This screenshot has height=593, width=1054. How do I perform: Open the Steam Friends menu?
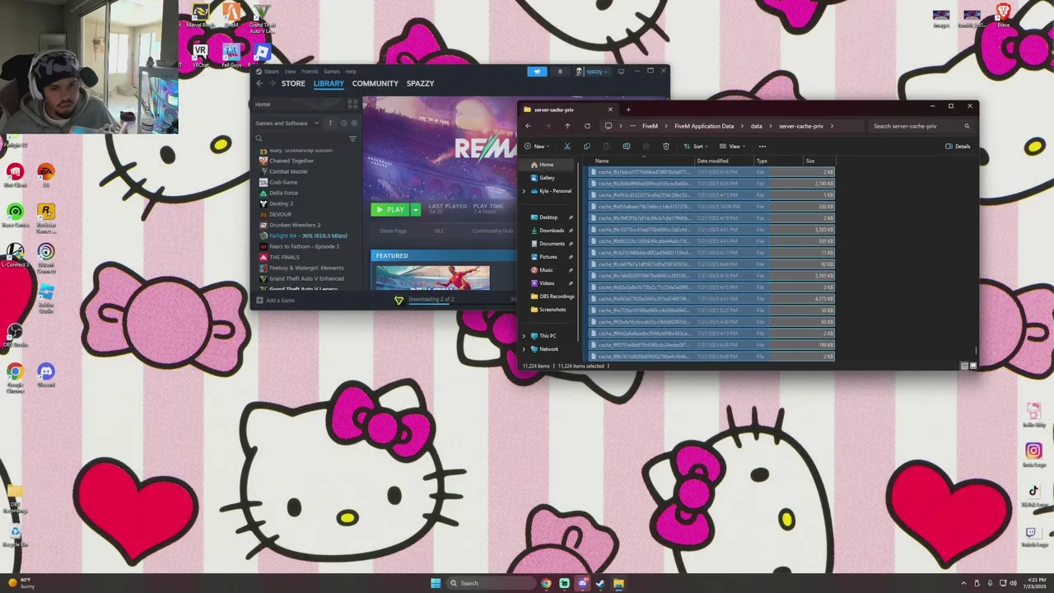tap(310, 72)
